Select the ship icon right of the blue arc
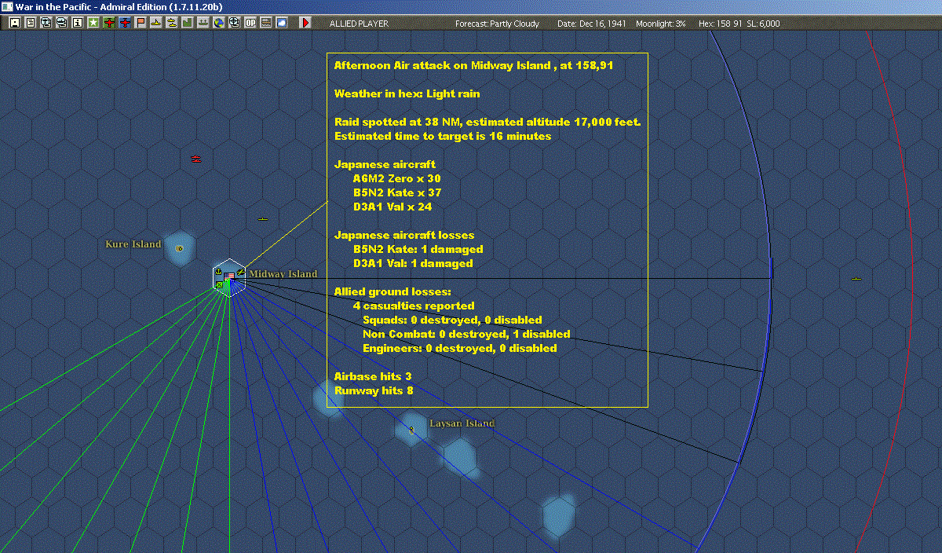The image size is (942, 553). [856, 278]
